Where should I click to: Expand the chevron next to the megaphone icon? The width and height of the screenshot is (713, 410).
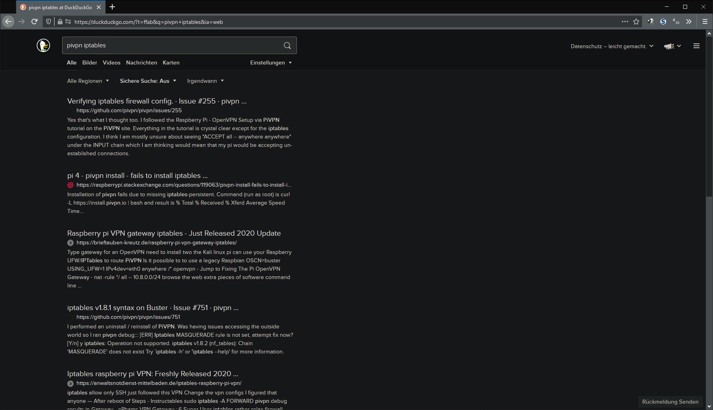[679, 46]
